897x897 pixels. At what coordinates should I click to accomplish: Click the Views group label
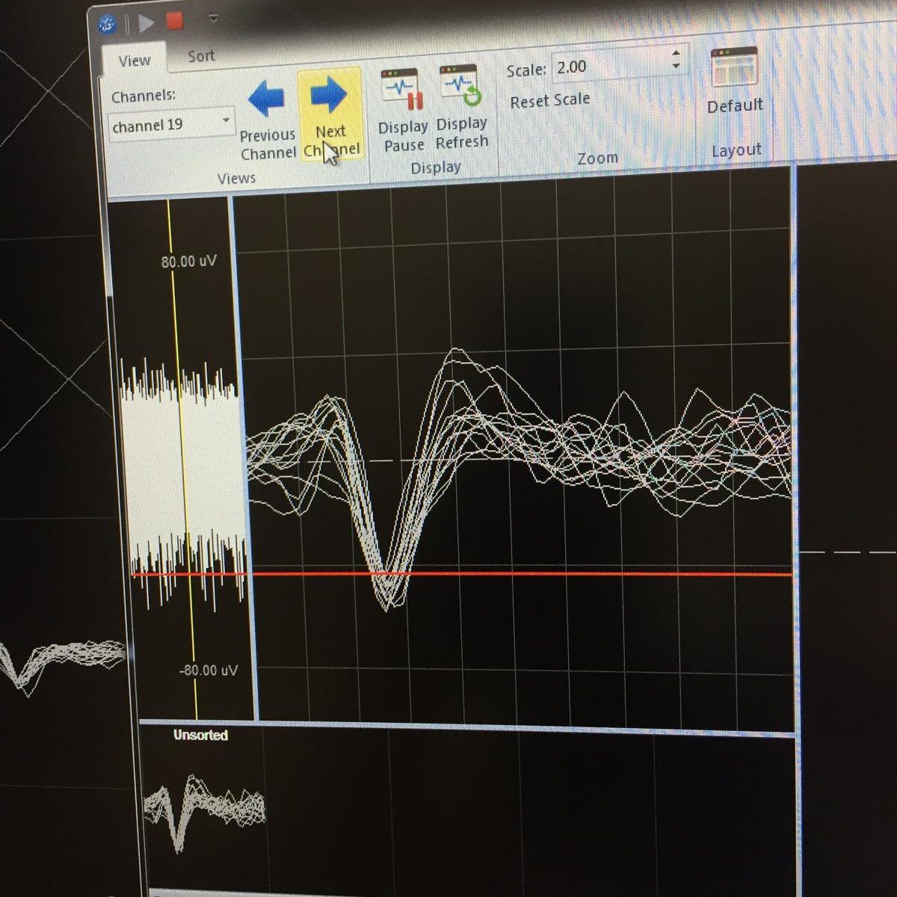click(236, 178)
